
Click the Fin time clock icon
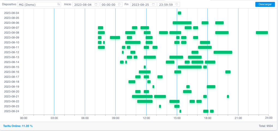click(177, 4)
